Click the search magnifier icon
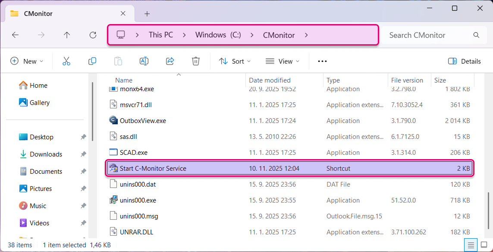Screen dimensions: 493x252 (x=476, y=35)
